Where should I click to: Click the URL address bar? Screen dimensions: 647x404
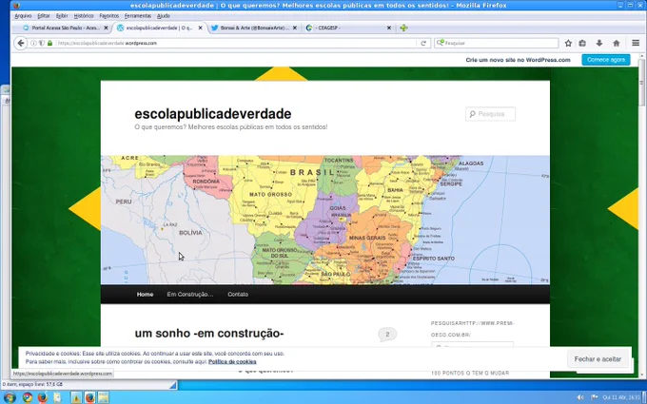pos(235,43)
